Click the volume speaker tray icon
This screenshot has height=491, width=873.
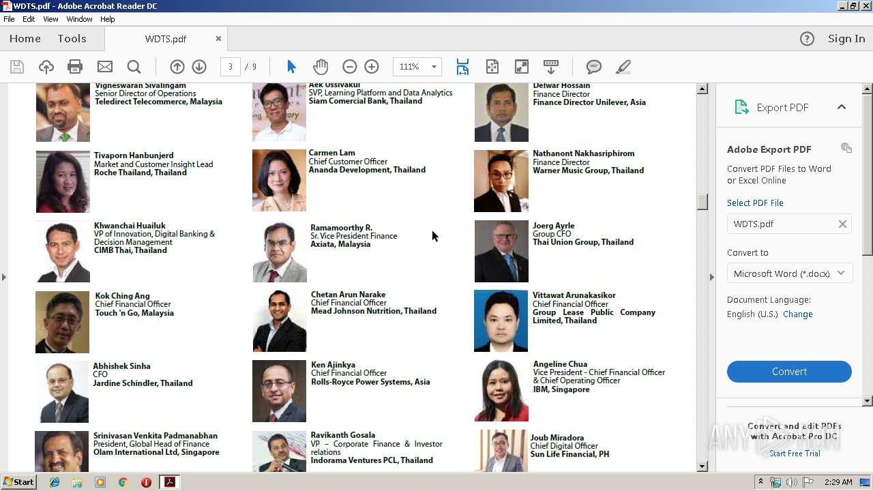coord(790,482)
